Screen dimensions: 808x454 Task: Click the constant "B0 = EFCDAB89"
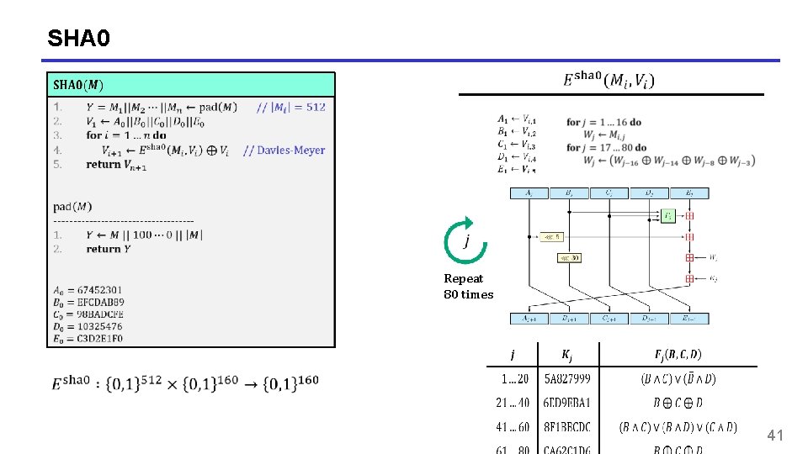pyautogui.click(x=88, y=302)
